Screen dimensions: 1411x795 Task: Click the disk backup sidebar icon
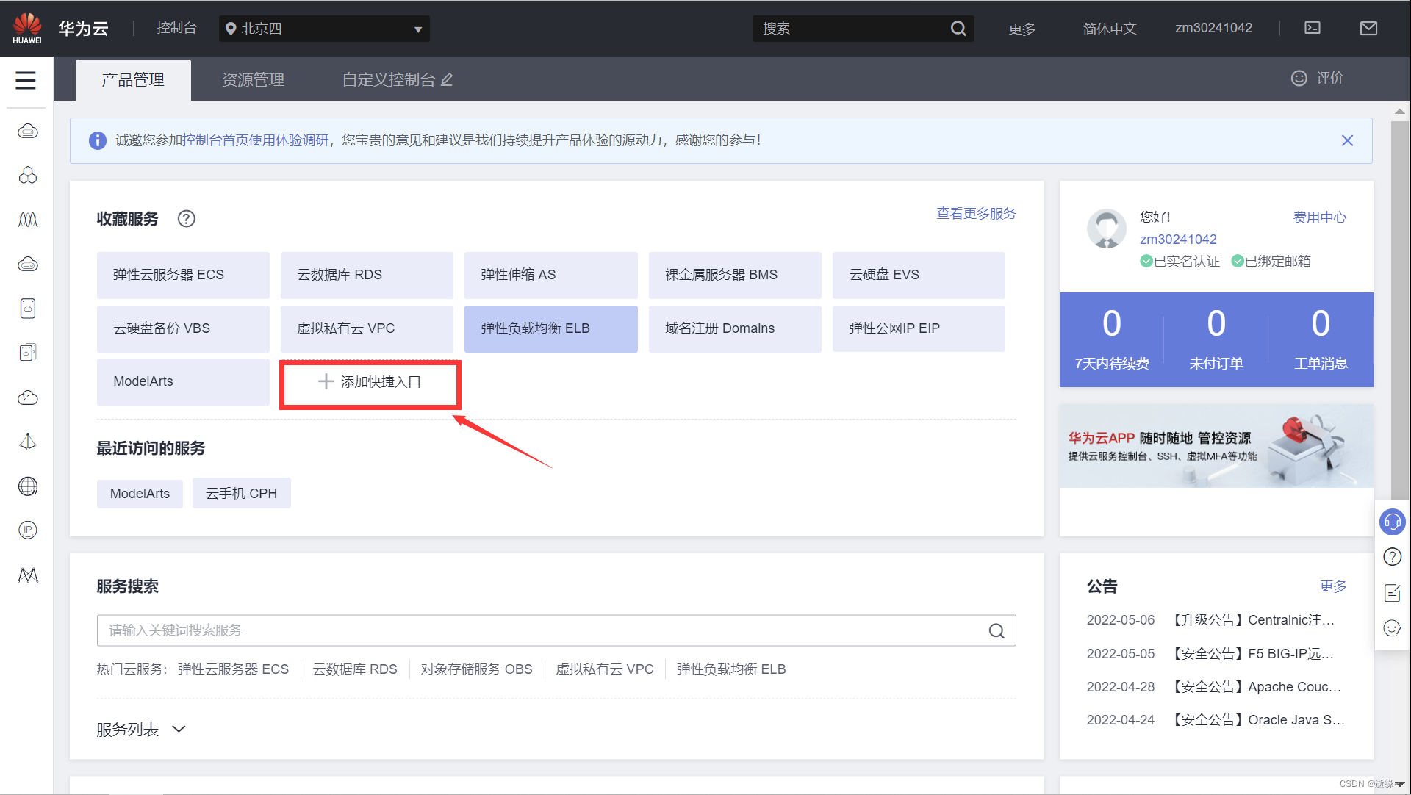point(28,353)
